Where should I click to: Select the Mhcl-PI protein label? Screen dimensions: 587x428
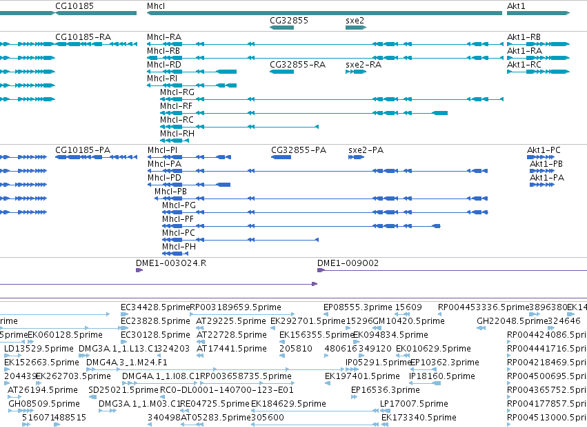pos(163,150)
